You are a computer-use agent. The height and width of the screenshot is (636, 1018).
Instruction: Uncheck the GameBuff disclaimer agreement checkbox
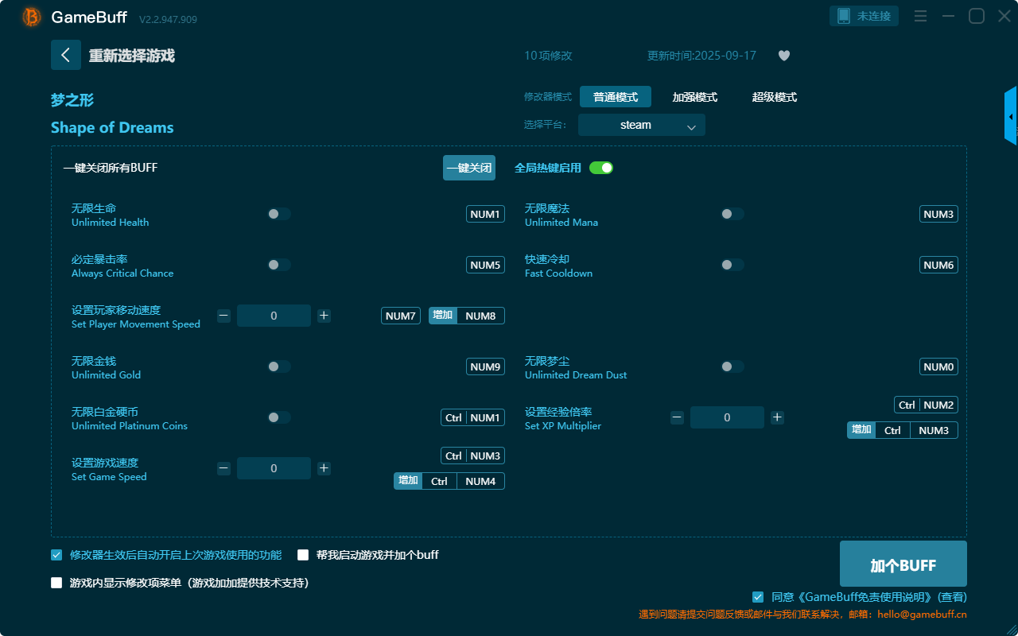pyautogui.click(x=758, y=597)
